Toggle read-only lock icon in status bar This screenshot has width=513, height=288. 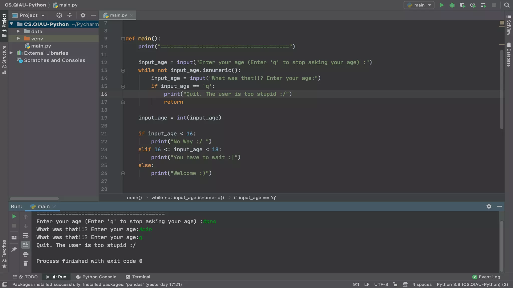(395, 284)
